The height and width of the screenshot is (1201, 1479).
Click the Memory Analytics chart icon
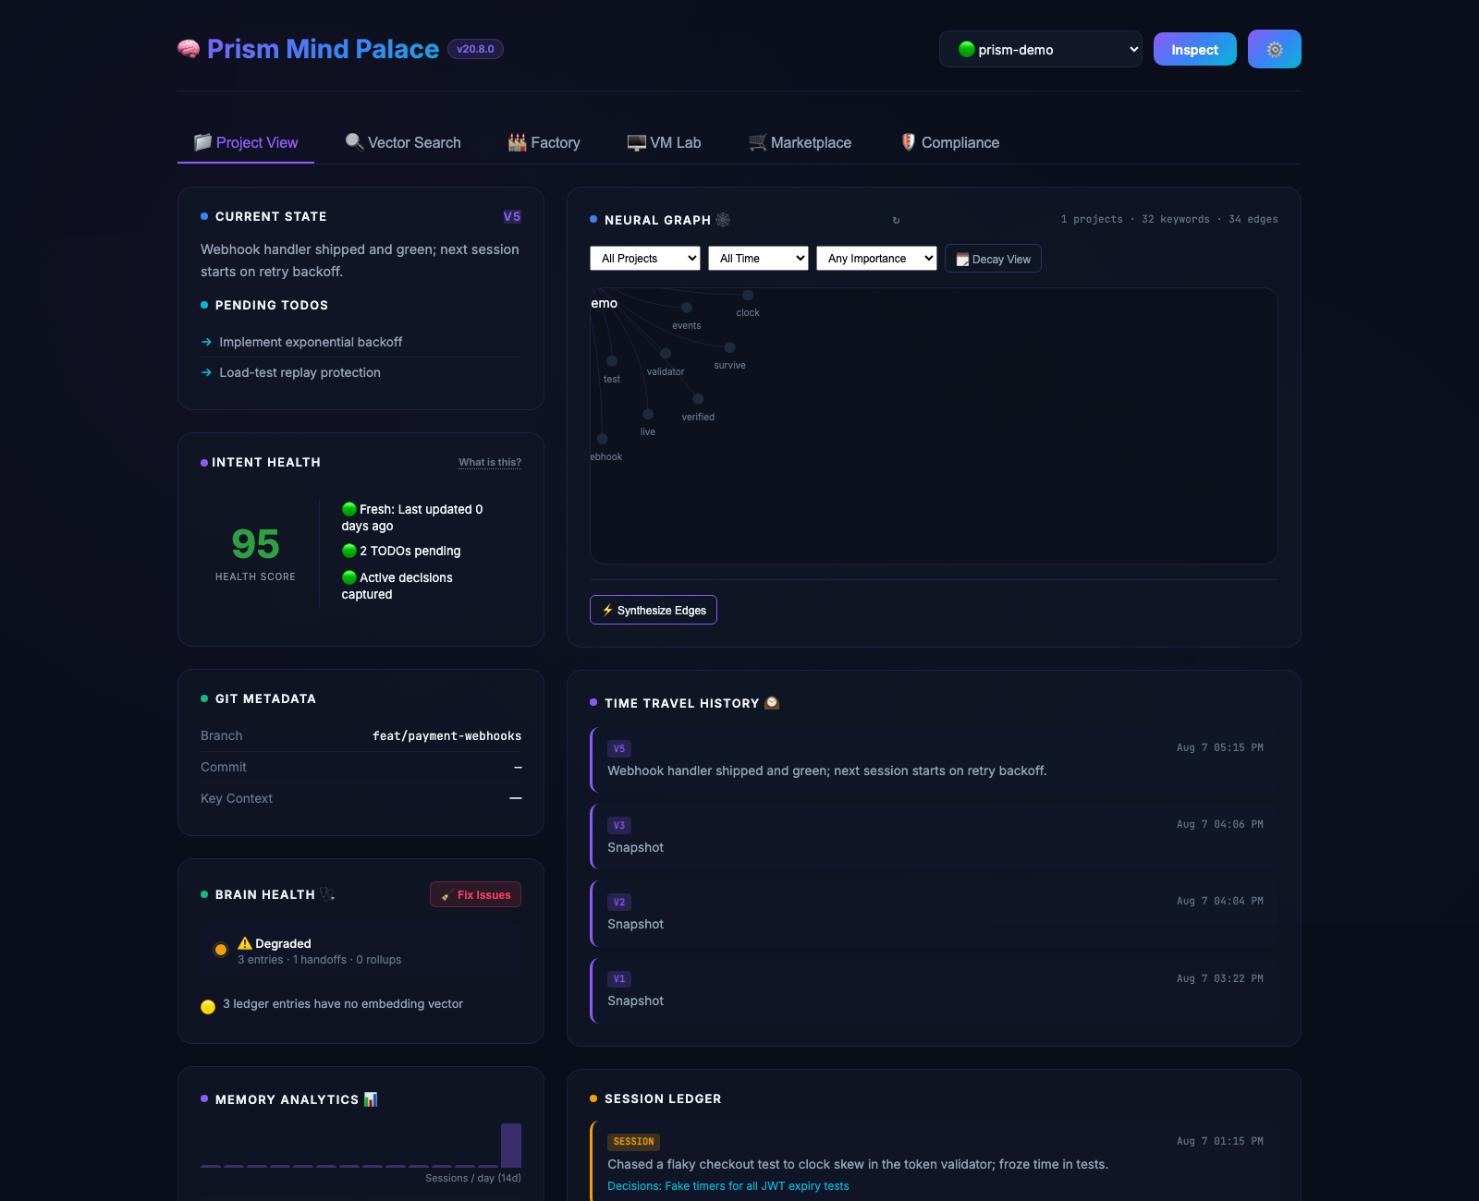pyautogui.click(x=371, y=1099)
